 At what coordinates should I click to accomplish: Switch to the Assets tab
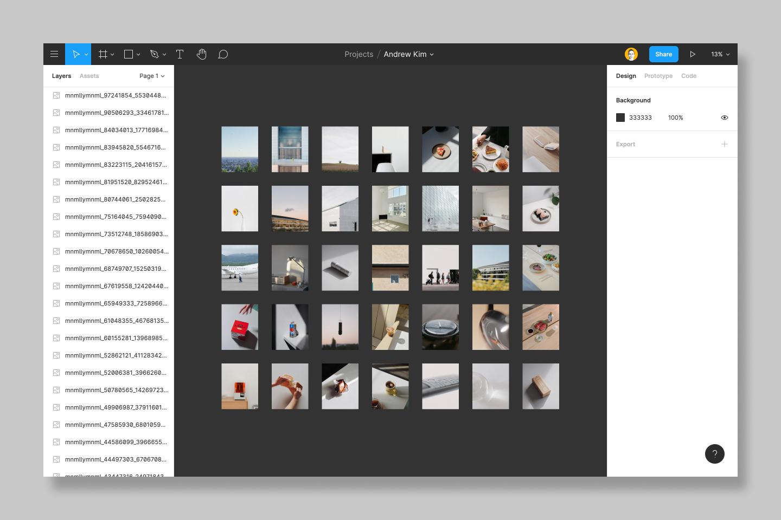pyautogui.click(x=89, y=76)
